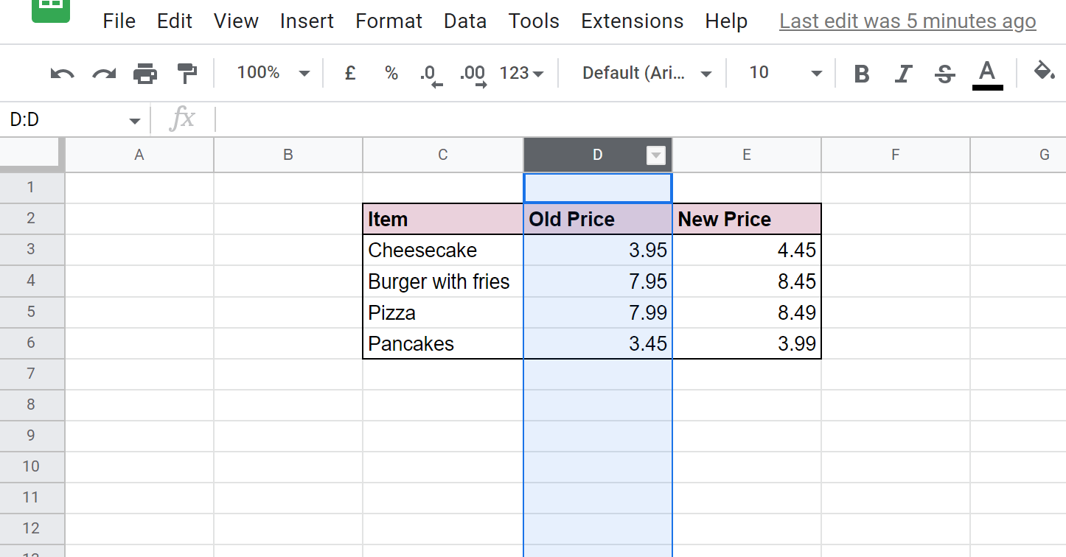This screenshot has height=557, width=1066.
Task: Open the Data menu
Action: [465, 21]
